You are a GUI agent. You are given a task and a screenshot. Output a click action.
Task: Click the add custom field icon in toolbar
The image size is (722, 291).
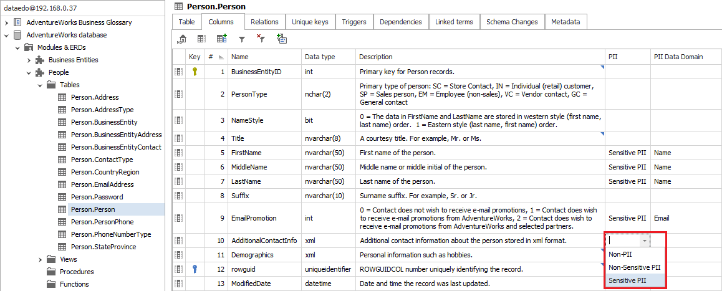282,39
